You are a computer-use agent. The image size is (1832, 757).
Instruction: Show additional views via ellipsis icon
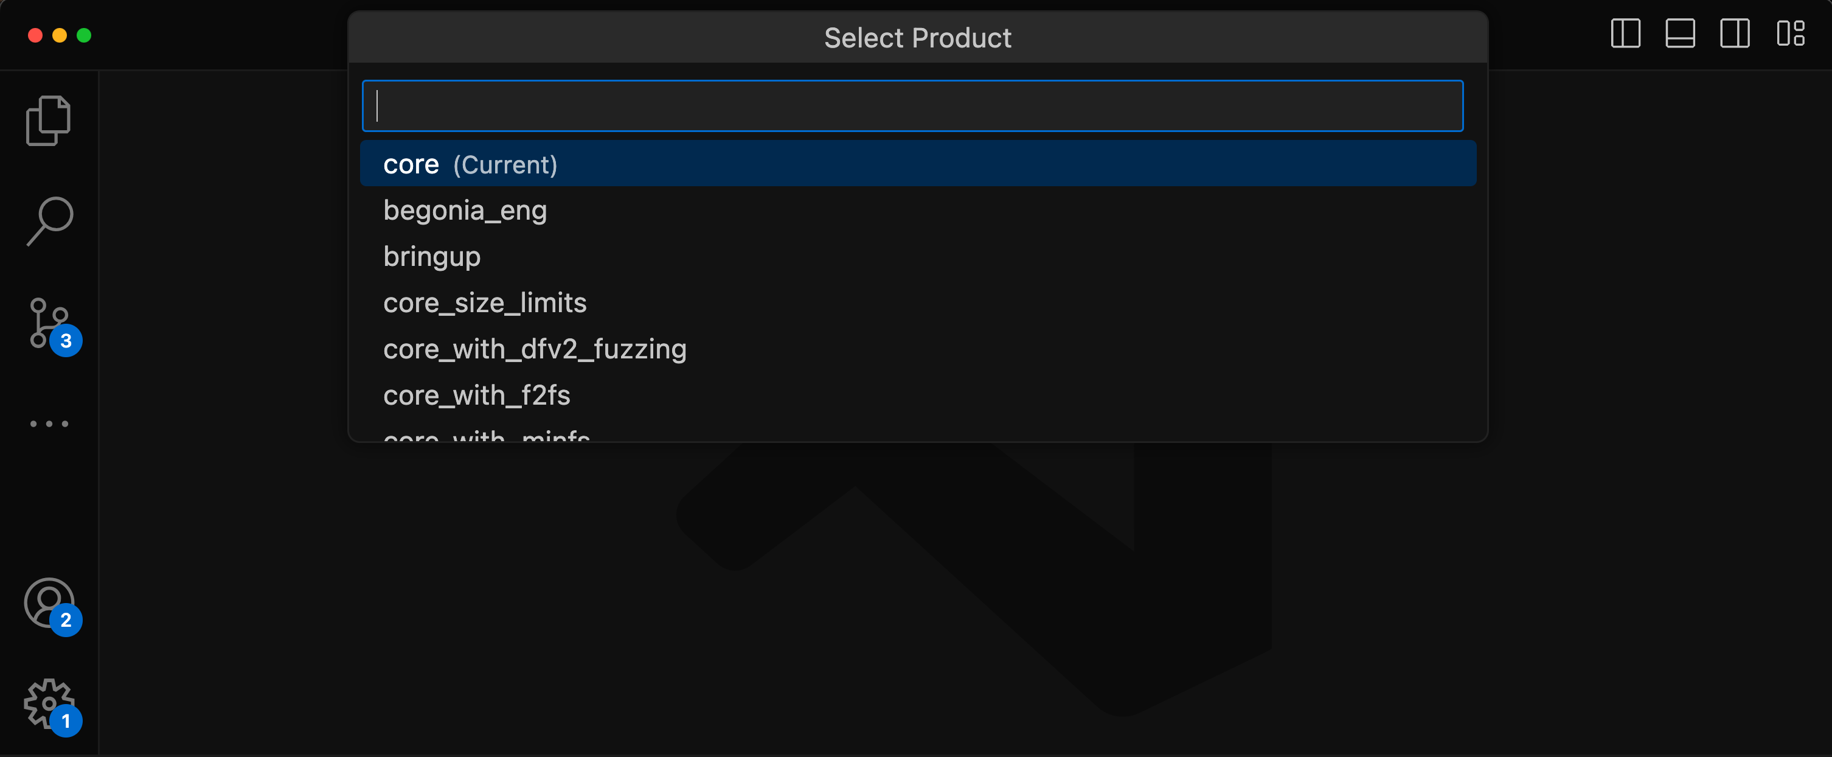point(49,424)
